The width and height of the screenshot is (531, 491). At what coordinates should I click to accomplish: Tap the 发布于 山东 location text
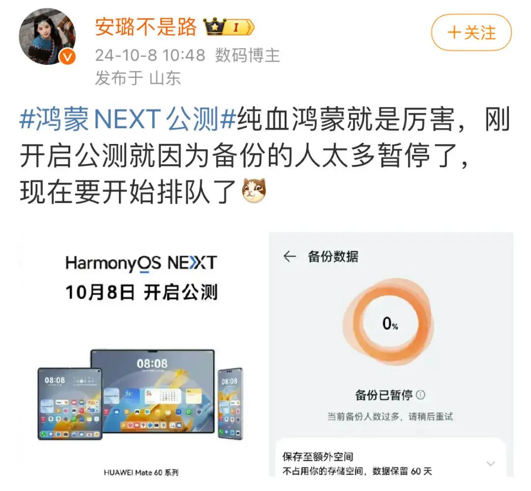[x=138, y=78]
